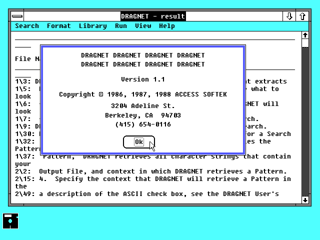The image size is (320, 240).
Task: Open the Run menu
Action: (121, 26)
